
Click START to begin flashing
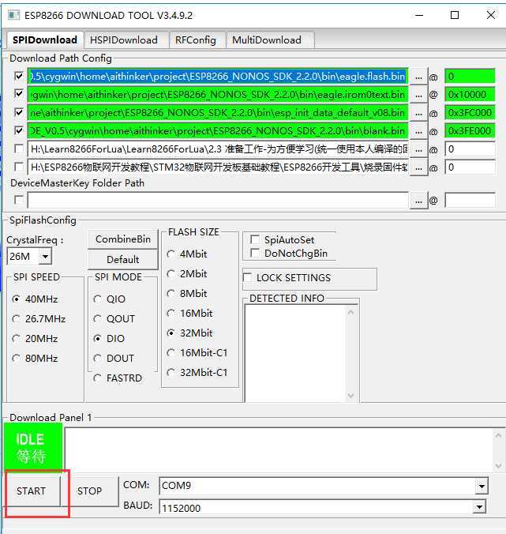[x=33, y=491]
